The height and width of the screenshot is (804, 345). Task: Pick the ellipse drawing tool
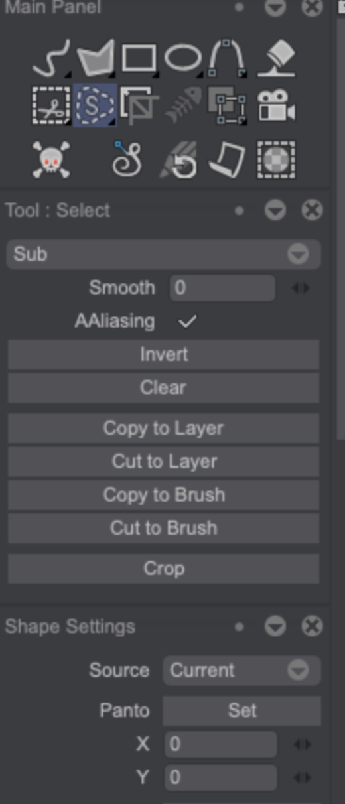tap(183, 58)
